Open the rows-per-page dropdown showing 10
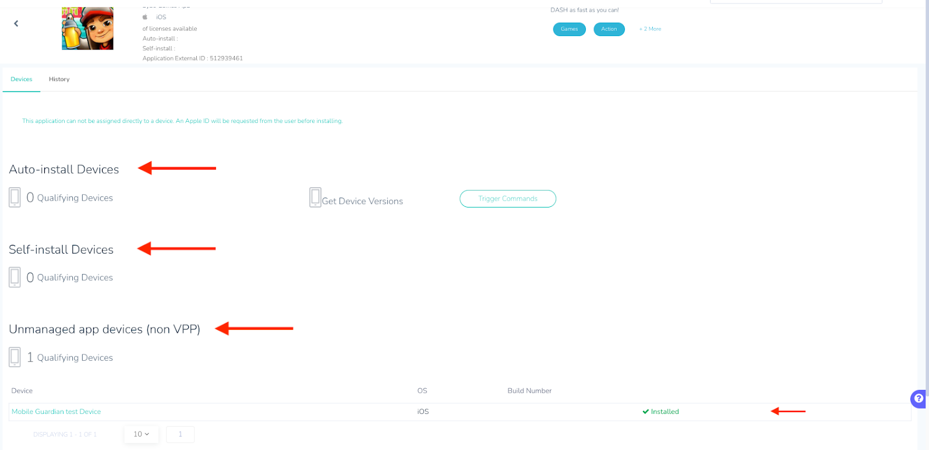 click(x=141, y=434)
